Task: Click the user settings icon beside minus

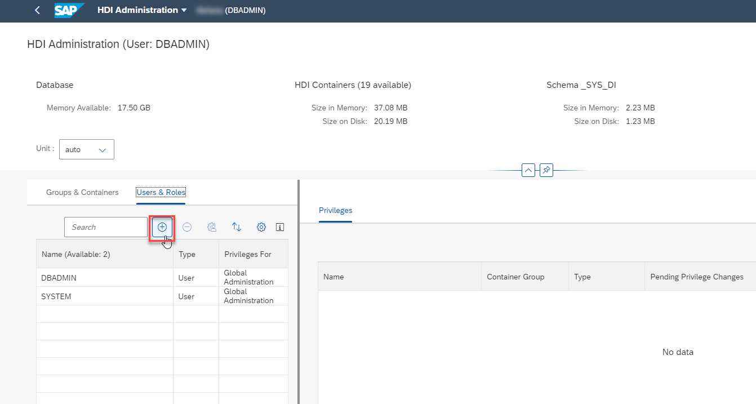Action: click(212, 227)
